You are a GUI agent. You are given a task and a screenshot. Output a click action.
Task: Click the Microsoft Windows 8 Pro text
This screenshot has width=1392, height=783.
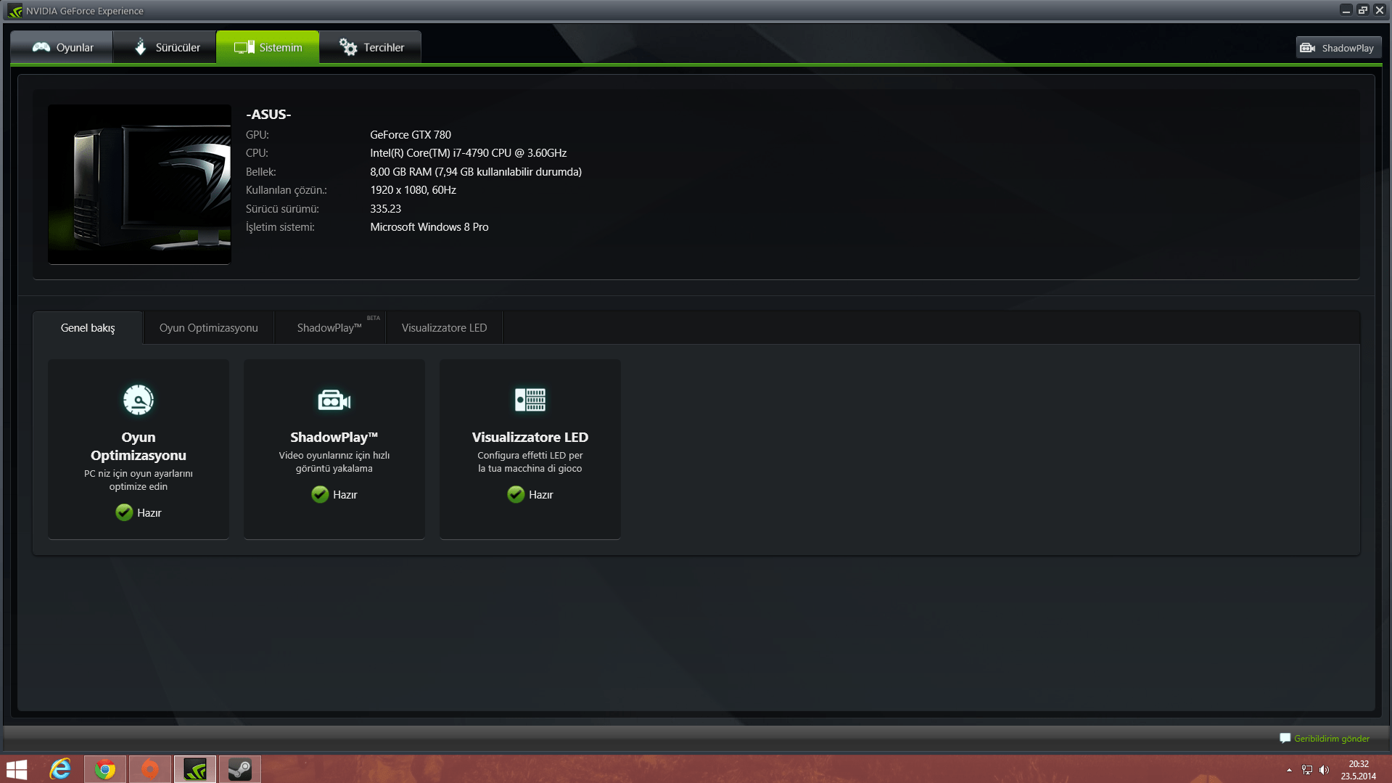pos(429,227)
